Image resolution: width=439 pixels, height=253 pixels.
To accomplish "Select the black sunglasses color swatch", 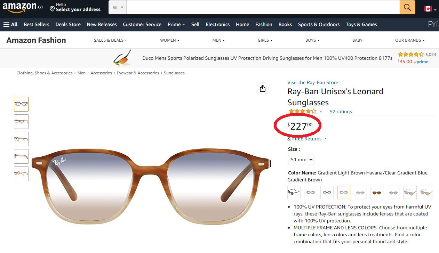I will coord(294,192).
